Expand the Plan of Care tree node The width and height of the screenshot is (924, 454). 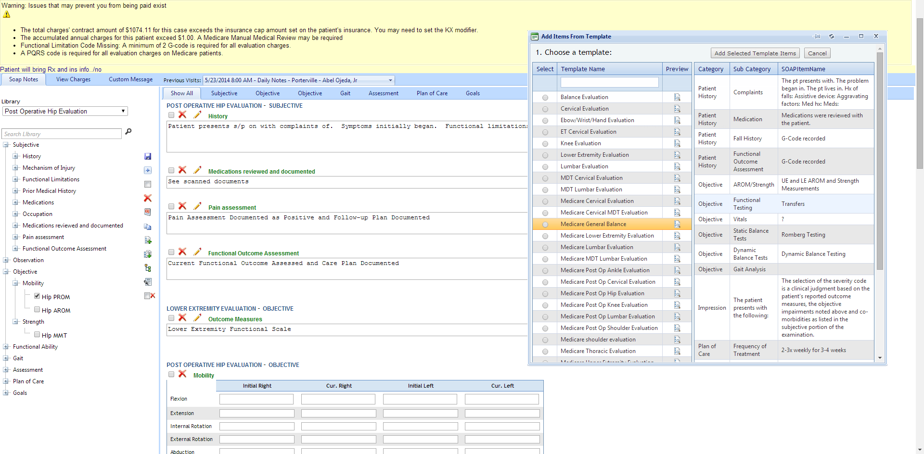point(6,381)
